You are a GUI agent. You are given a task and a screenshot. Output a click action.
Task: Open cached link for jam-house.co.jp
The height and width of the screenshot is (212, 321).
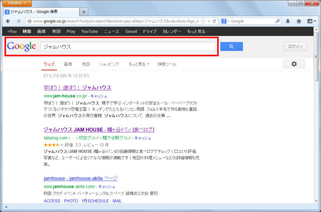99,96
